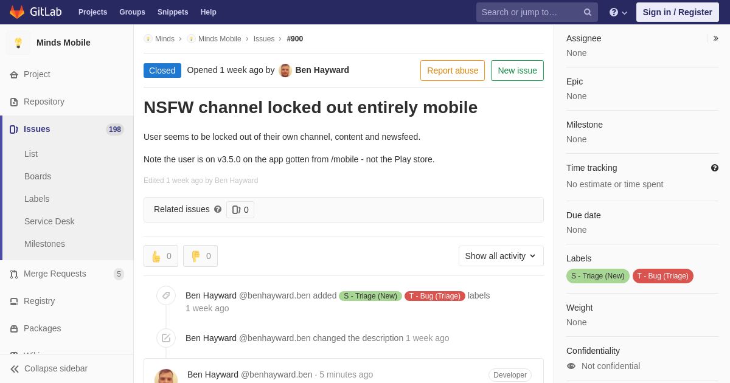Viewport: 730px width, 383px height.
Task: Select Labels under Issues
Action: 36,199
